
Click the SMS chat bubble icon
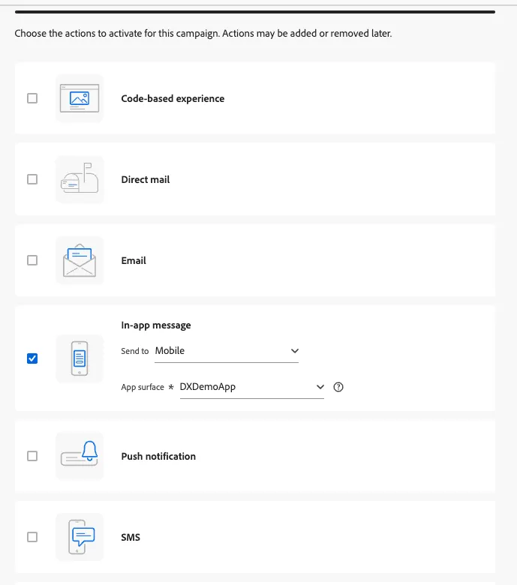pos(80,537)
